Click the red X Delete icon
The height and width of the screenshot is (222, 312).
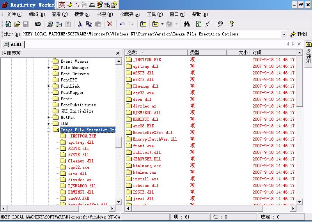(x=110, y=24)
